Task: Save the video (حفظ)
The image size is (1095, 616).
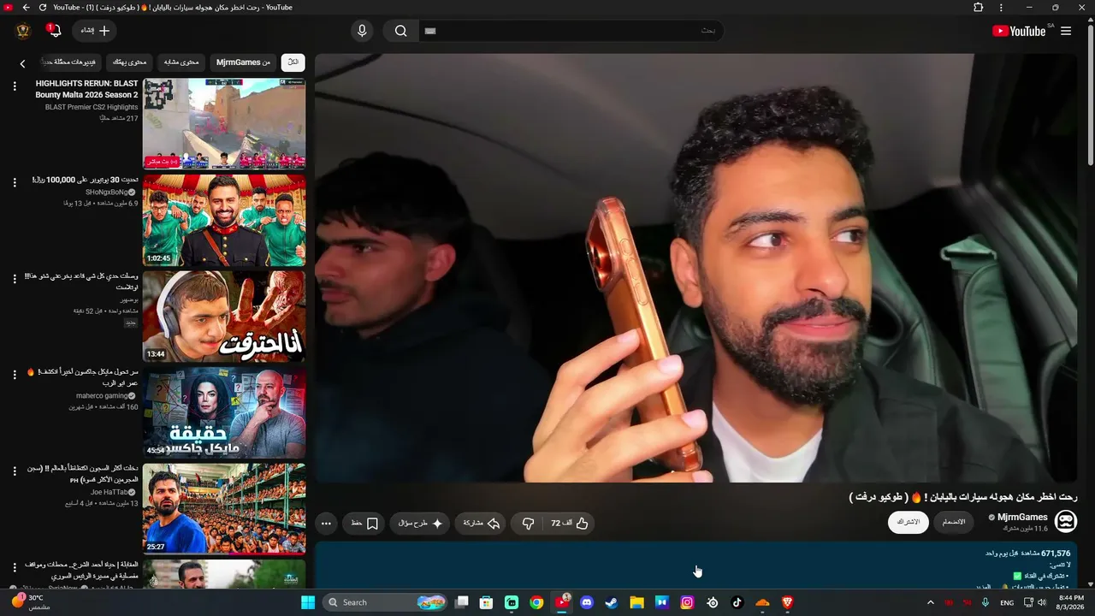Action: pyautogui.click(x=364, y=523)
